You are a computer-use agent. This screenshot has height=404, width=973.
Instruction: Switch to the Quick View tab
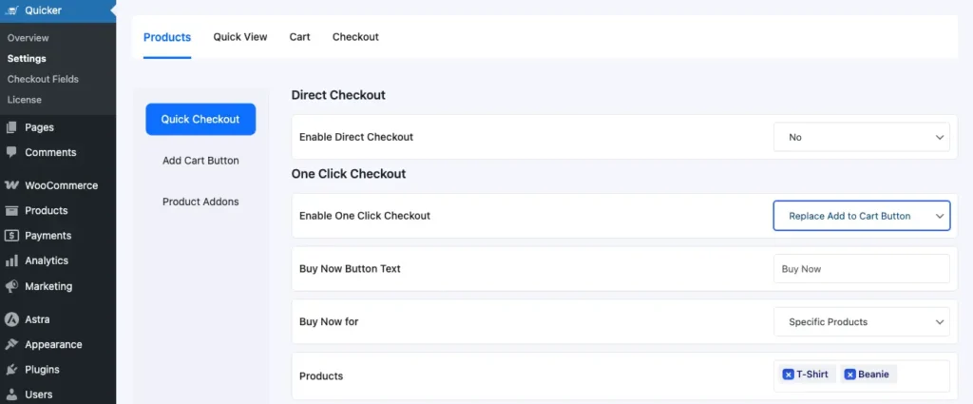click(x=240, y=37)
